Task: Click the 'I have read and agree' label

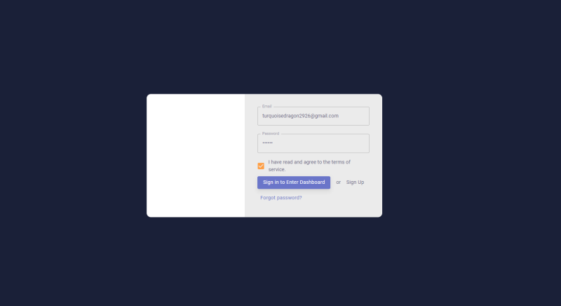Action: tap(309, 166)
